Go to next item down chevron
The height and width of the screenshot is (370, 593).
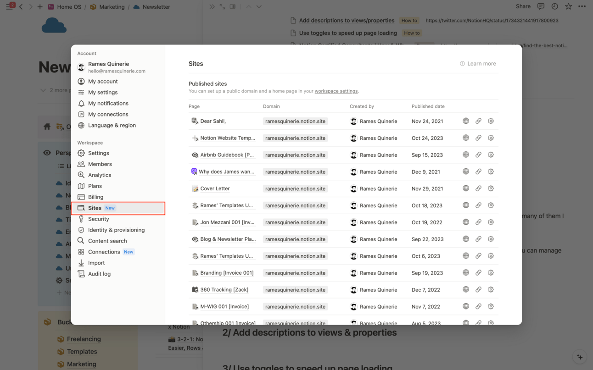[x=259, y=7]
